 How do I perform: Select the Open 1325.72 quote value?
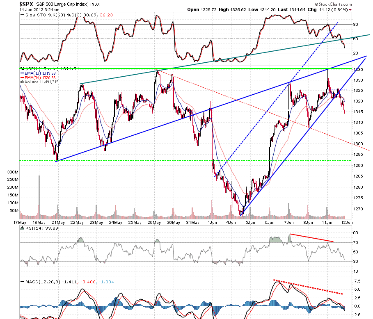tap(202, 10)
